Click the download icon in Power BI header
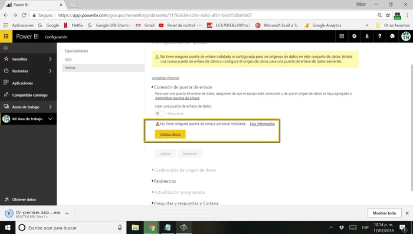 click(367, 37)
